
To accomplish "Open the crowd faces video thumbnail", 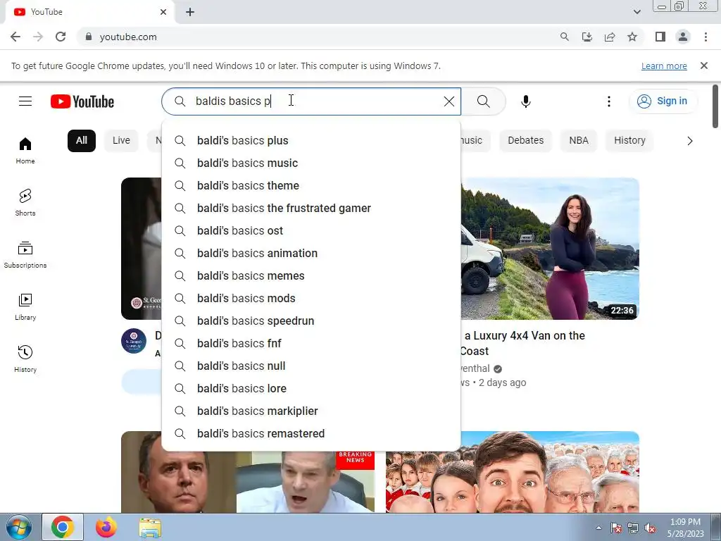I will tap(513, 472).
